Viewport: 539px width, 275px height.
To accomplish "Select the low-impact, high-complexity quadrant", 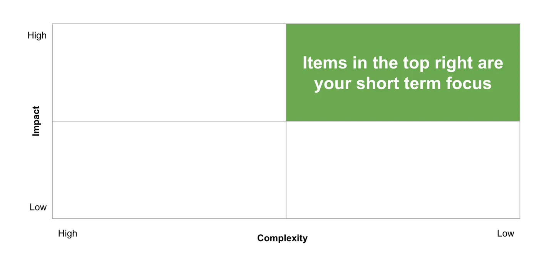I will [x=169, y=170].
